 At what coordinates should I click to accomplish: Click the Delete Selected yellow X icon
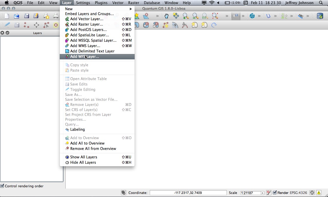point(56,25)
